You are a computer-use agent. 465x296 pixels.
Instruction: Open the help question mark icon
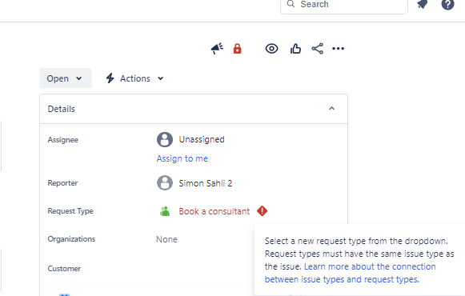click(x=447, y=5)
